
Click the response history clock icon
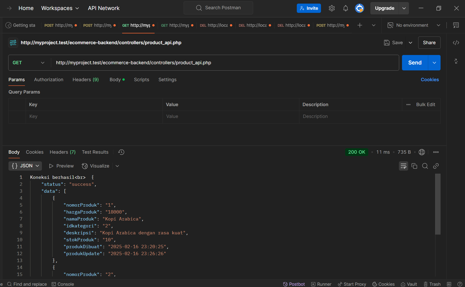click(121, 152)
